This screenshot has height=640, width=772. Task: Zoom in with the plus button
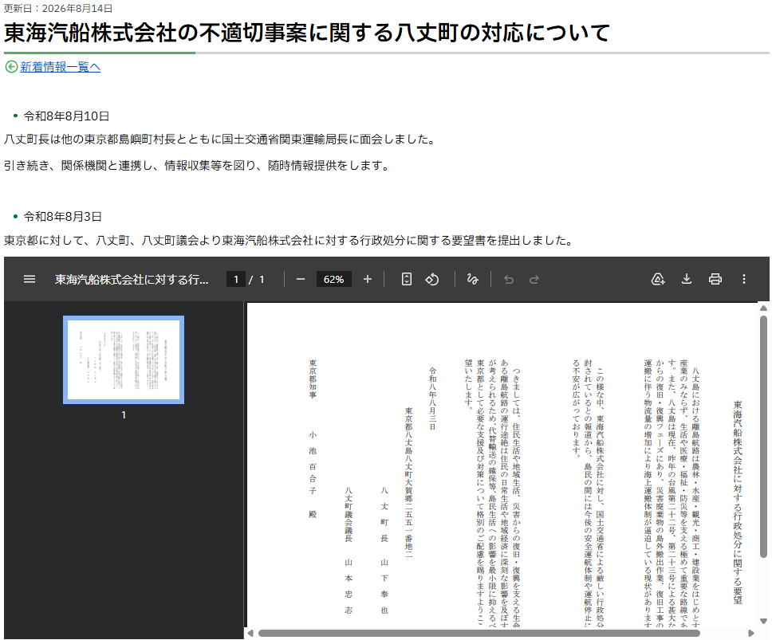point(368,280)
